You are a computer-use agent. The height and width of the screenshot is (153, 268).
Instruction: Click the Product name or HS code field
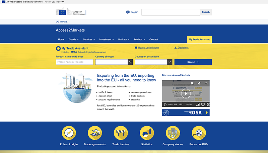click(x=74, y=62)
